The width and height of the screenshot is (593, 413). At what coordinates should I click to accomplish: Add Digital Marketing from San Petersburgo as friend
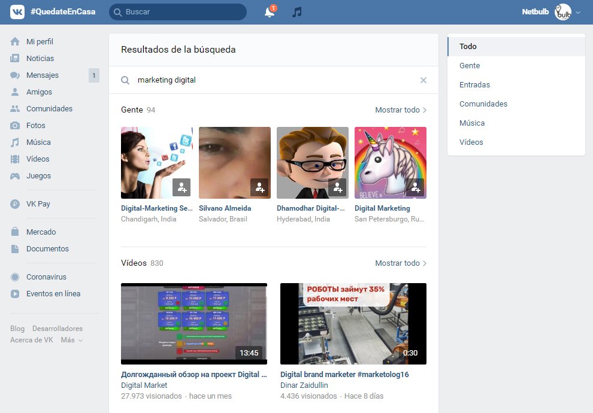coord(416,187)
